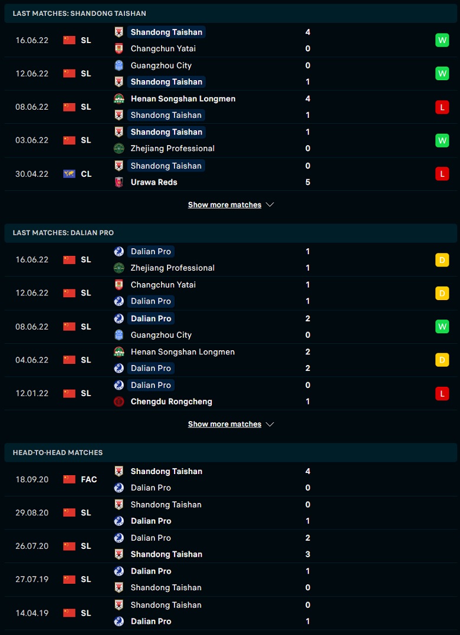
Task: Open Urawa Reds team link
Action: 154,182
